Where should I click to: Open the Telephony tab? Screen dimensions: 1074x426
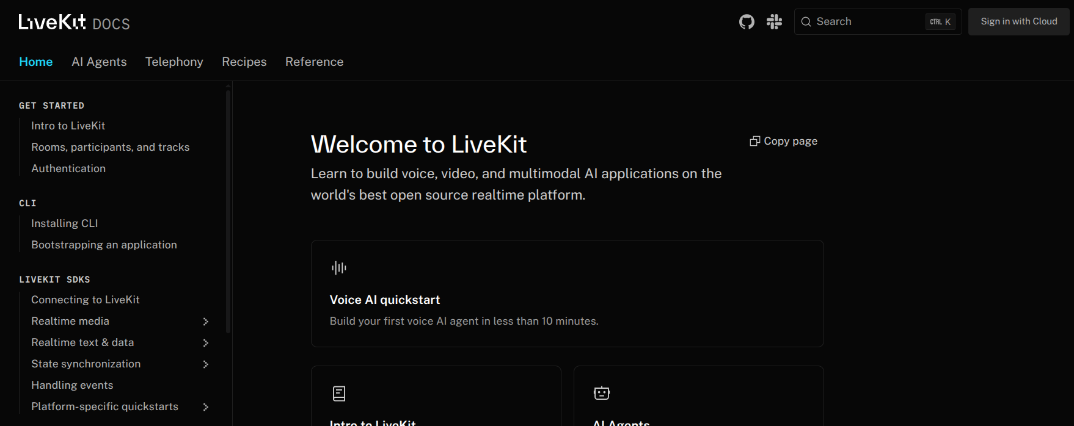174,62
